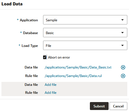Open the Data_Basic.txt data file link
Viewport: 129px width, 112px height.
[78, 67]
